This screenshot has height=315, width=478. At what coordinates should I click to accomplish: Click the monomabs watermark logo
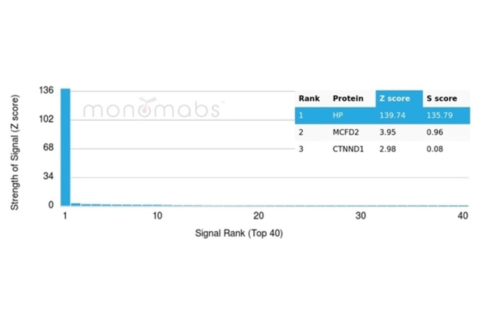(x=152, y=109)
